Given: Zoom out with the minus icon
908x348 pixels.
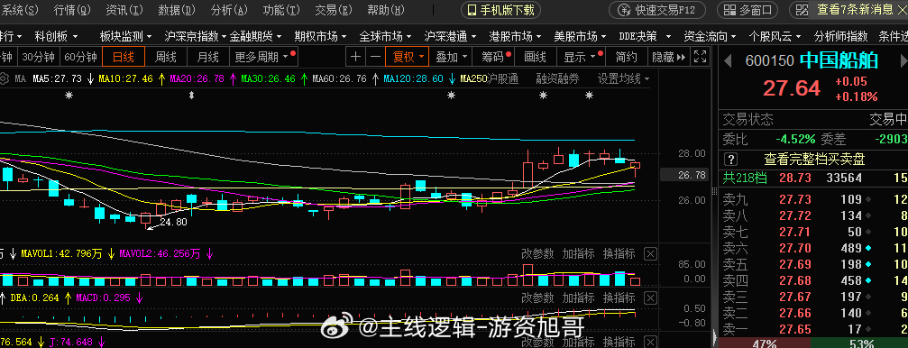Looking at the screenshot, I should 375,58.
